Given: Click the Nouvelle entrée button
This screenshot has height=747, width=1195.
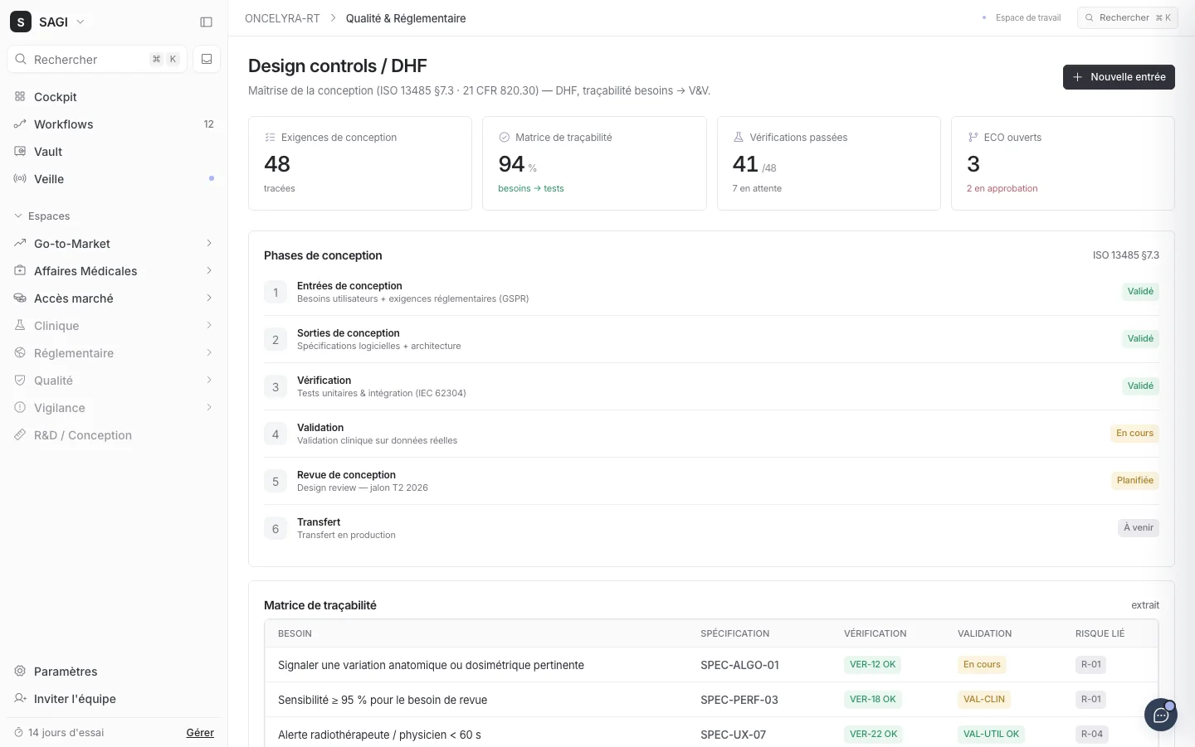Looking at the screenshot, I should click(x=1119, y=77).
